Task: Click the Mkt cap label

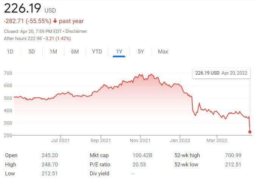Action: (x=100, y=155)
